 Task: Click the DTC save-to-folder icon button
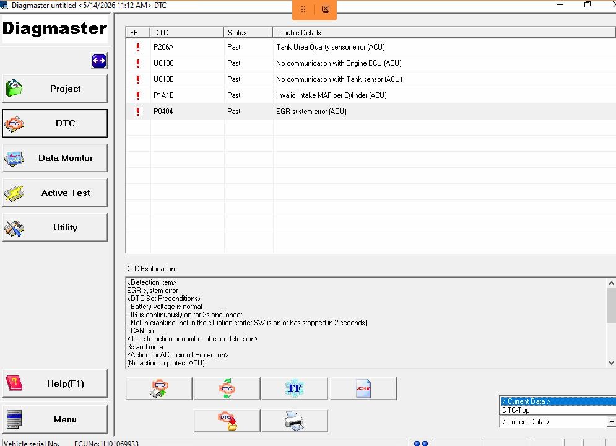(227, 421)
